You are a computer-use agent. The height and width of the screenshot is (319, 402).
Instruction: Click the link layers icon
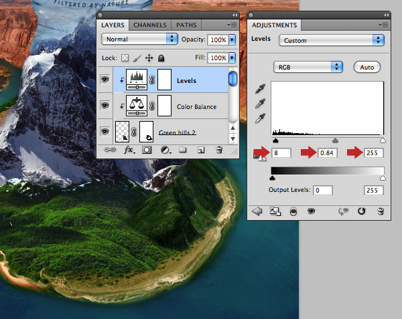tap(109, 150)
